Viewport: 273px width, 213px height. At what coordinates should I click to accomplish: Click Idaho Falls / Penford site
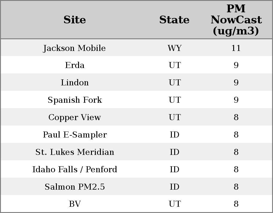point(75,170)
